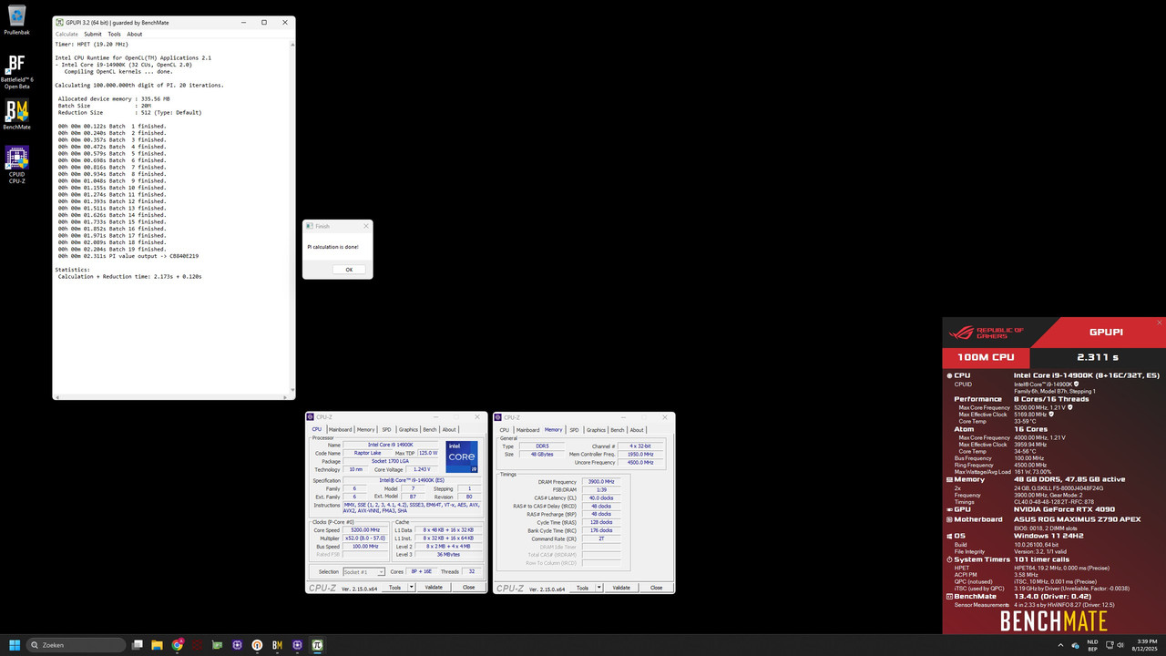This screenshot has width=1166, height=656.
Task: Expand Tools dropdown arrow in left CPU-Z window
Action: coord(412,588)
